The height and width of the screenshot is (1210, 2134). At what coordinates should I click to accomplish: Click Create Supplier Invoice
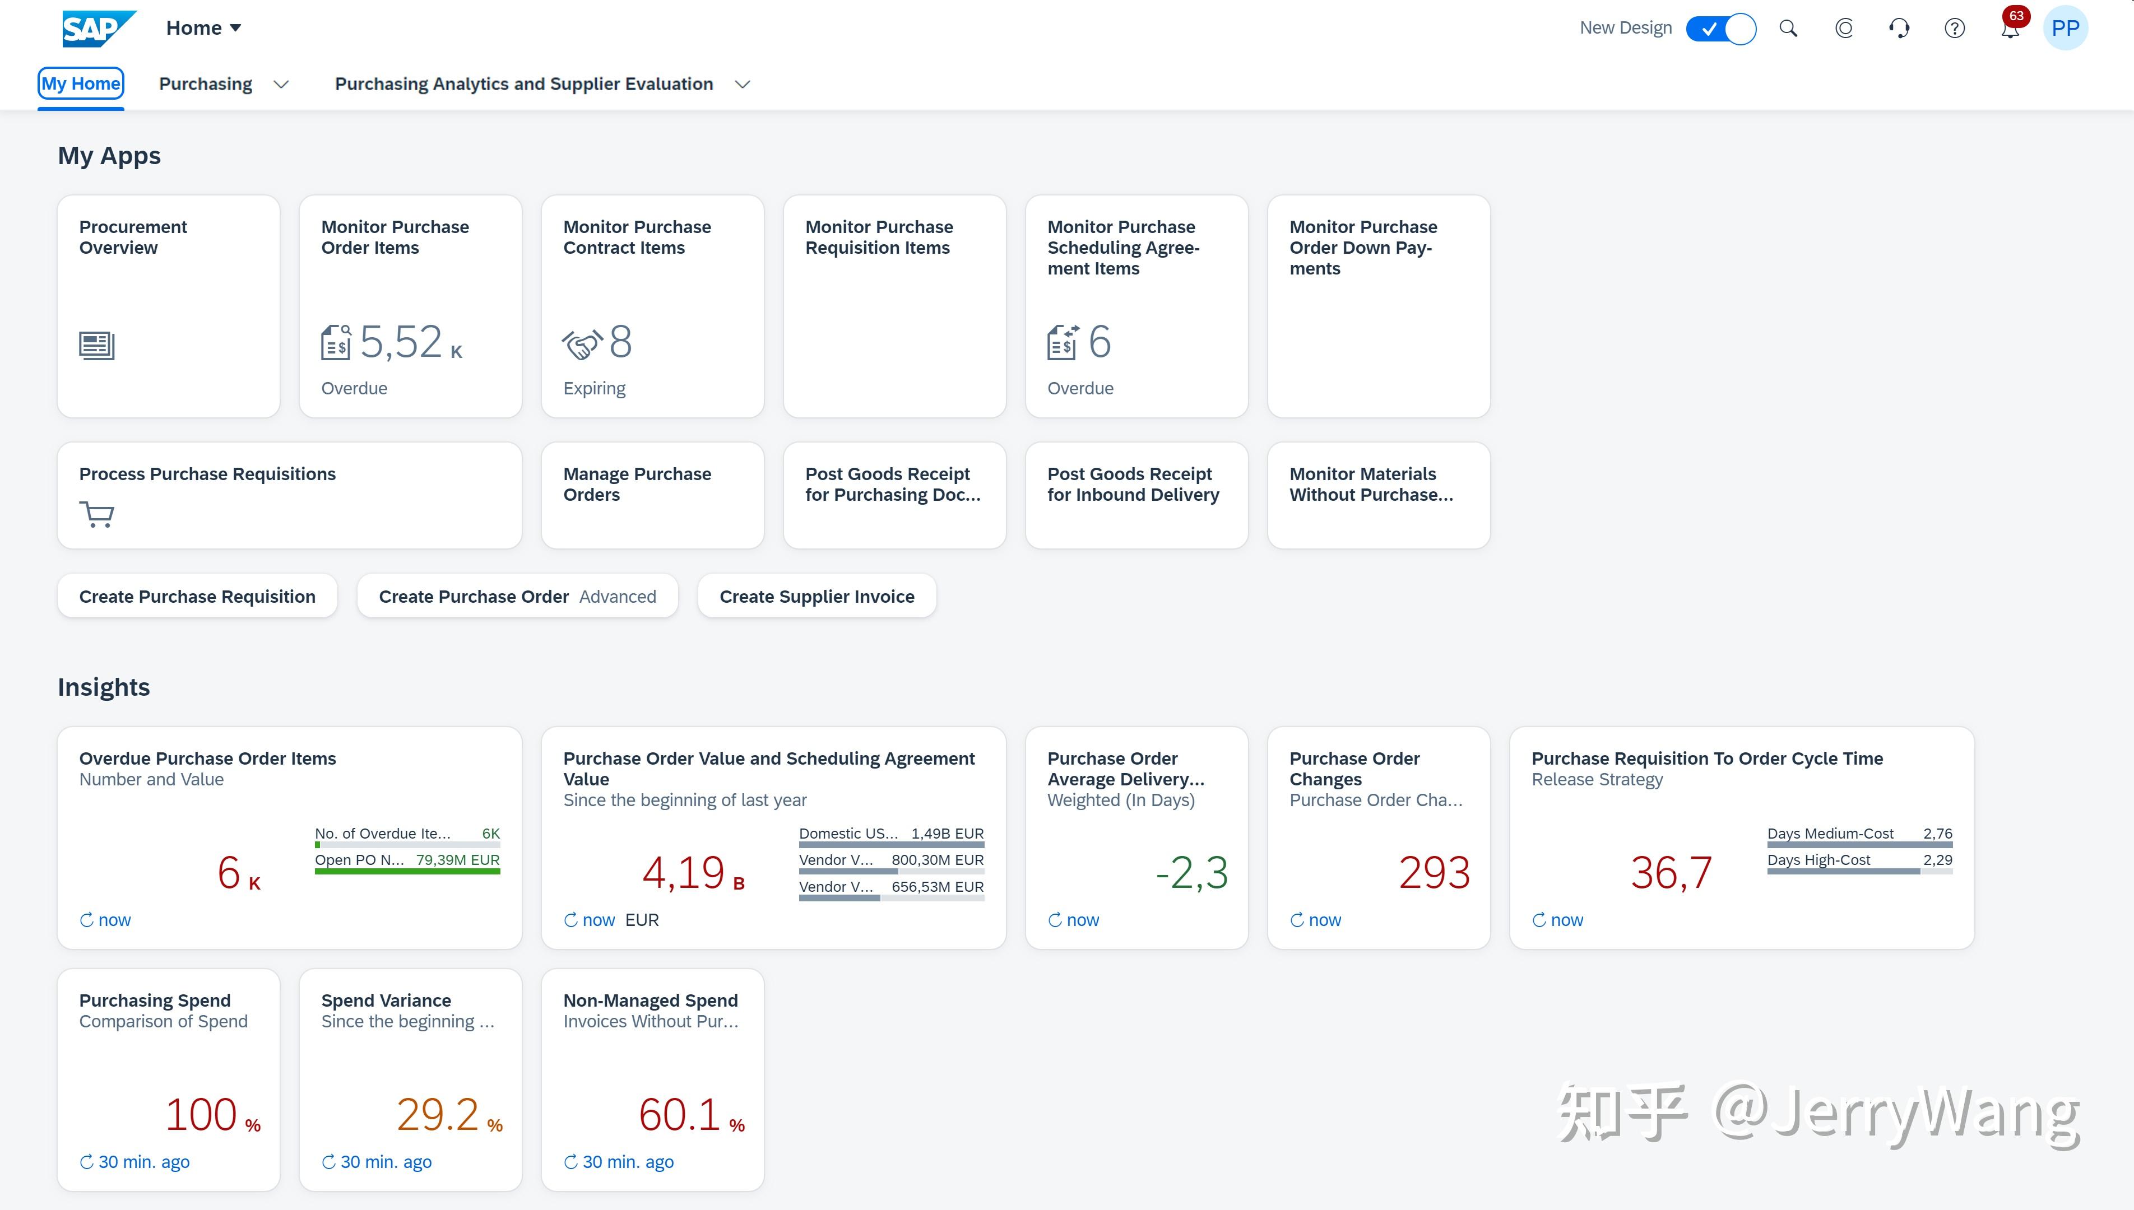tap(817, 596)
